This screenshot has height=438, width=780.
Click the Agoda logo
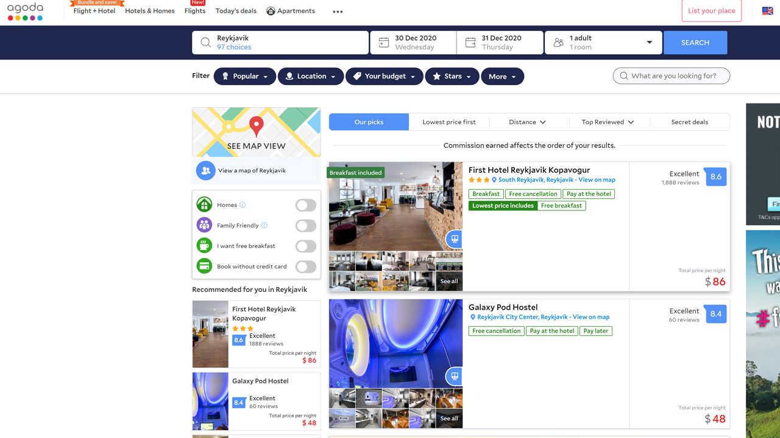point(25,12)
